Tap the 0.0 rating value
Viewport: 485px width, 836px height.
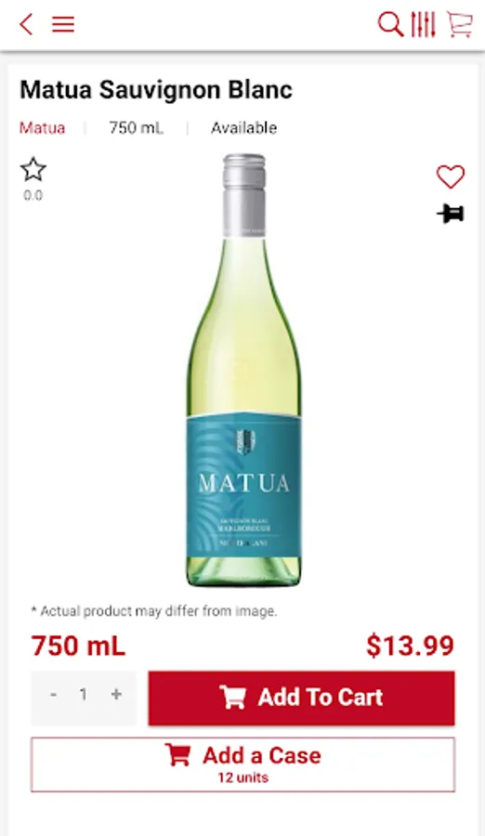(x=33, y=195)
